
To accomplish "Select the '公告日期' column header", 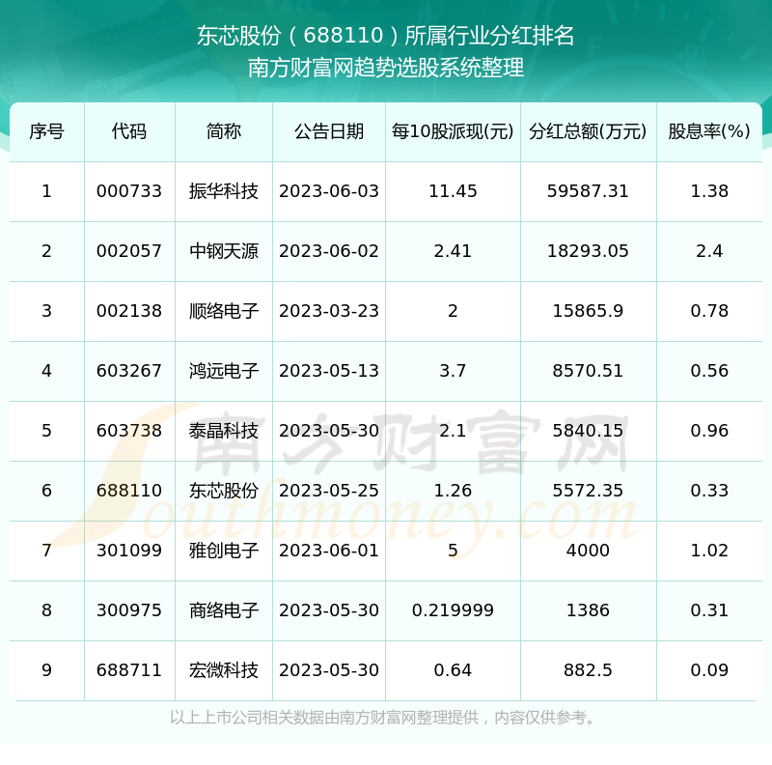I will [x=329, y=131].
